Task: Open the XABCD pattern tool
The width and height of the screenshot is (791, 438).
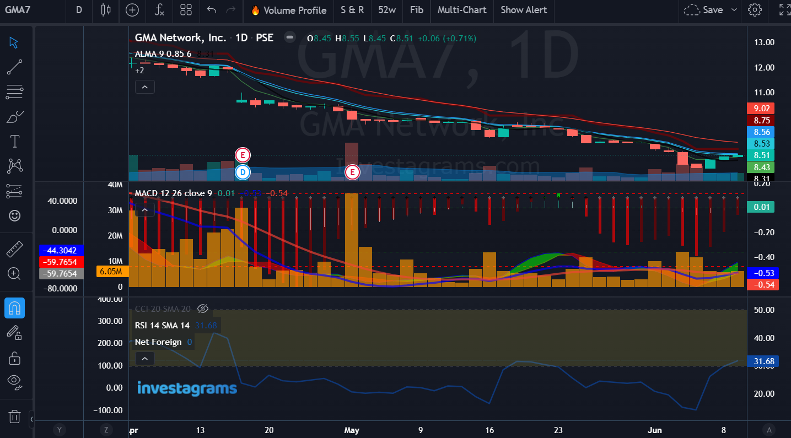Action: coord(14,165)
